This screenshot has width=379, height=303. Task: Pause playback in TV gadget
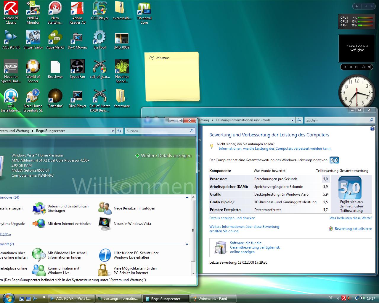pyautogui.click(x=351, y=67)
